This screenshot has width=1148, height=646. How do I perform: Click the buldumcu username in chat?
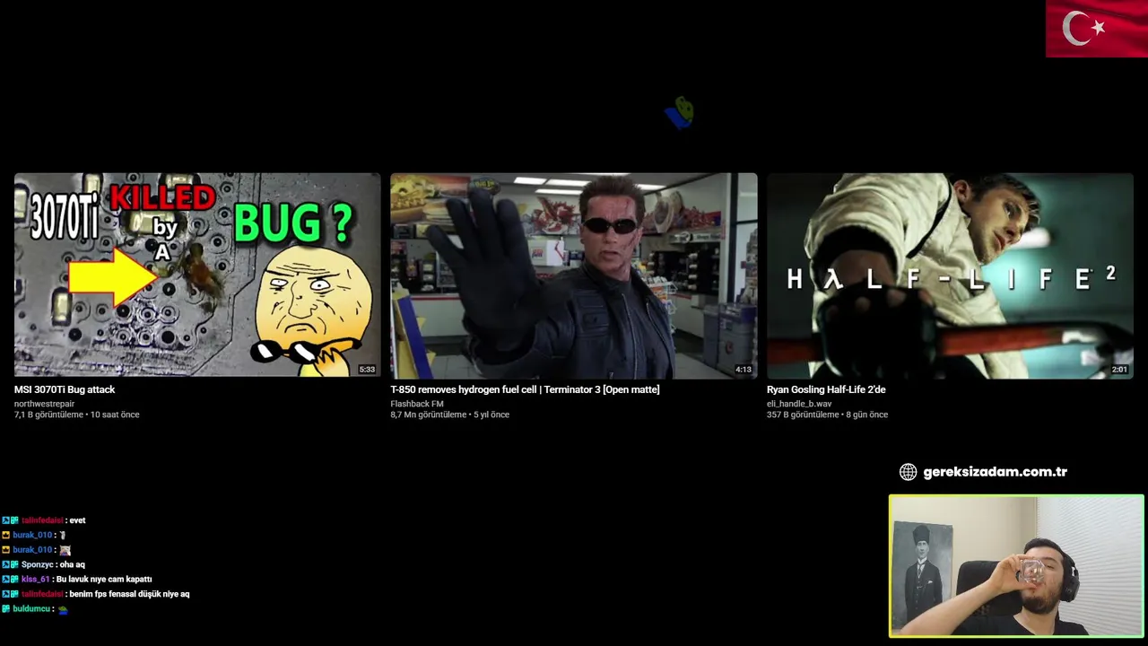pos(31,609)
